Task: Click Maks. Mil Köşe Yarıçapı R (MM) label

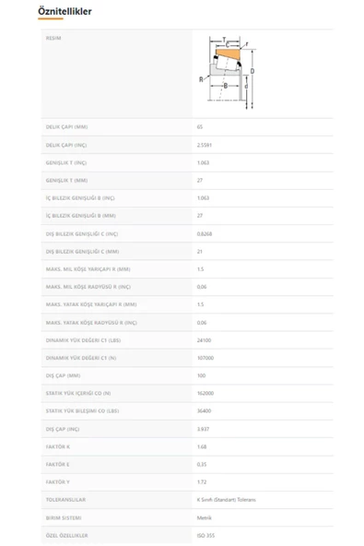Action: coord(88,269)
